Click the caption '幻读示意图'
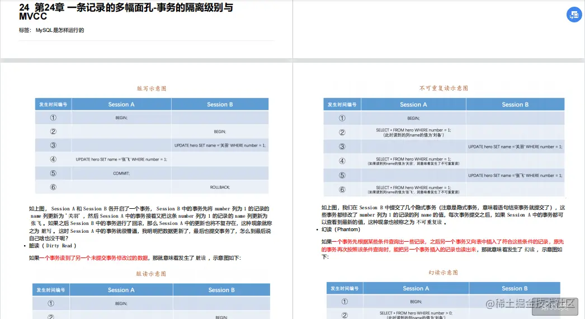The height and width of the screenshot is (319, 585). 444,273
